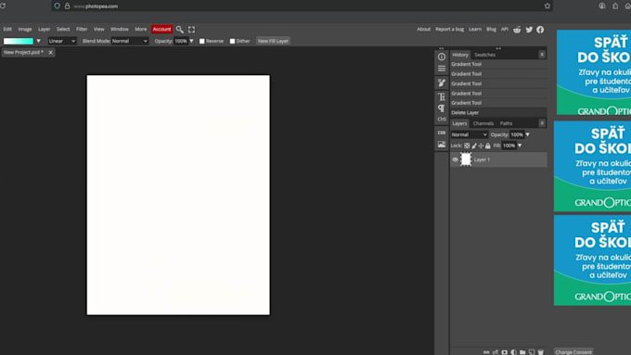Image resolution: width=631 pixels, height=355 pixels.
Task: Click the layer Fill value field
Action: pyautogui.click(x=509, y=146)
